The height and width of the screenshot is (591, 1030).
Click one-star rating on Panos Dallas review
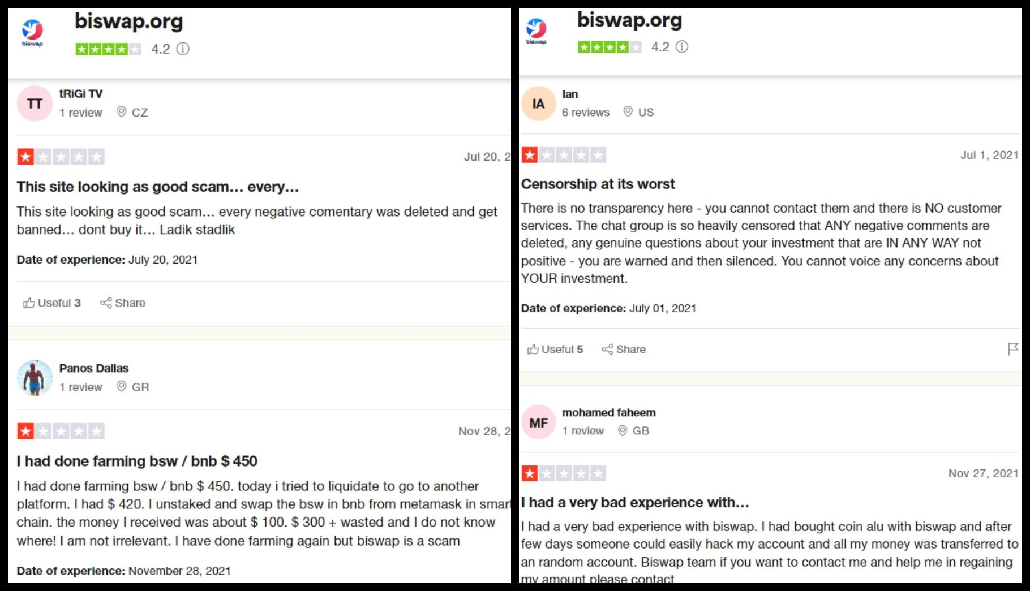coord(61,432)
